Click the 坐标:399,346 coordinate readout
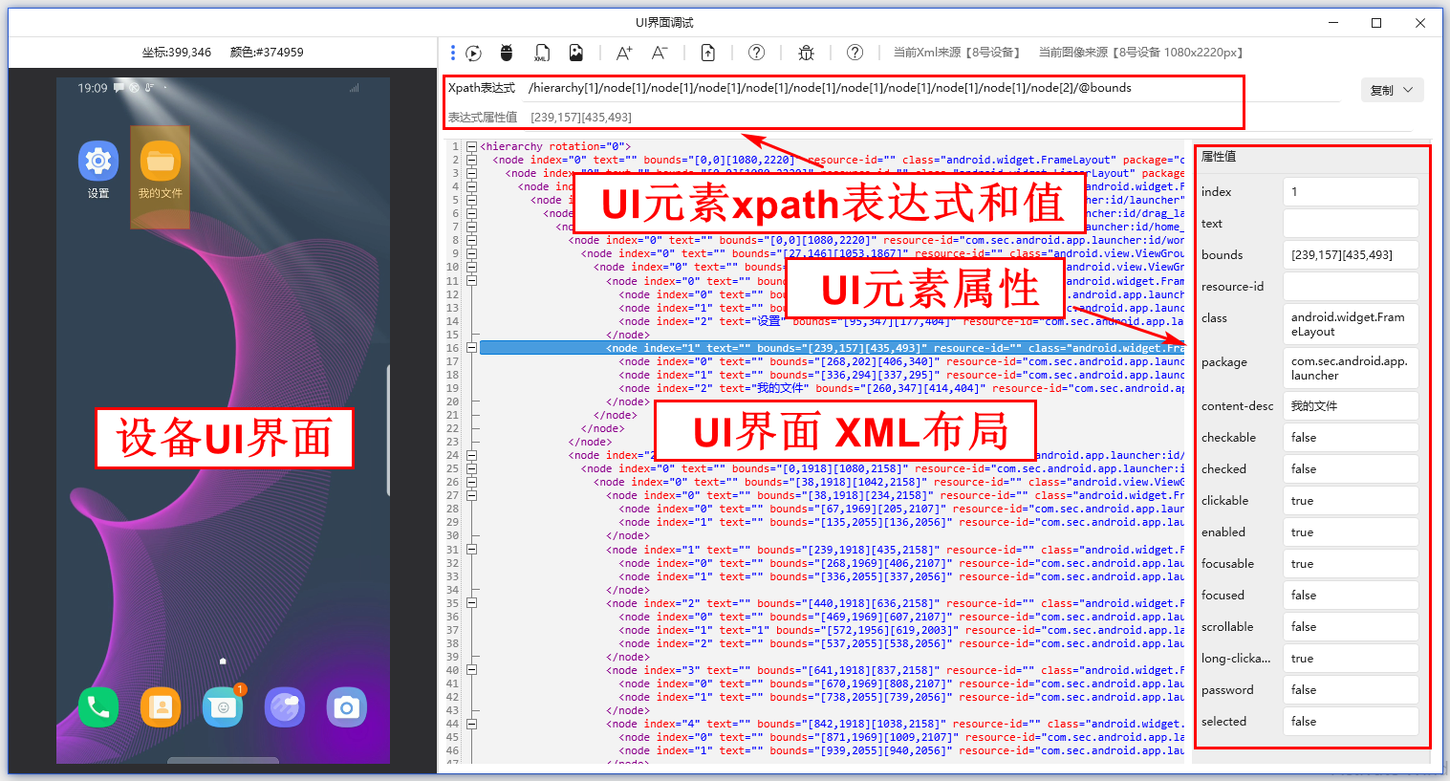Screen dimensions: 1450x781 click(x=177, y=53)
